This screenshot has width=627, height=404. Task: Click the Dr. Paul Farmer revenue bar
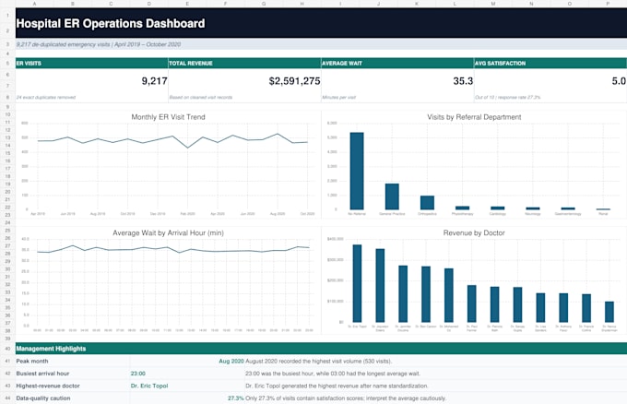(472, 303)
